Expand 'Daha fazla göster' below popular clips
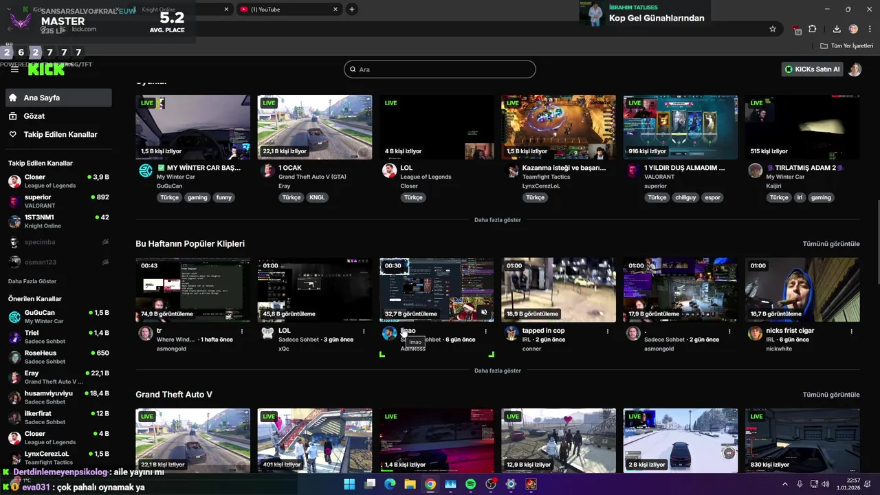Image resolution: width=880 pixels, height=495 pixels. 498,371
